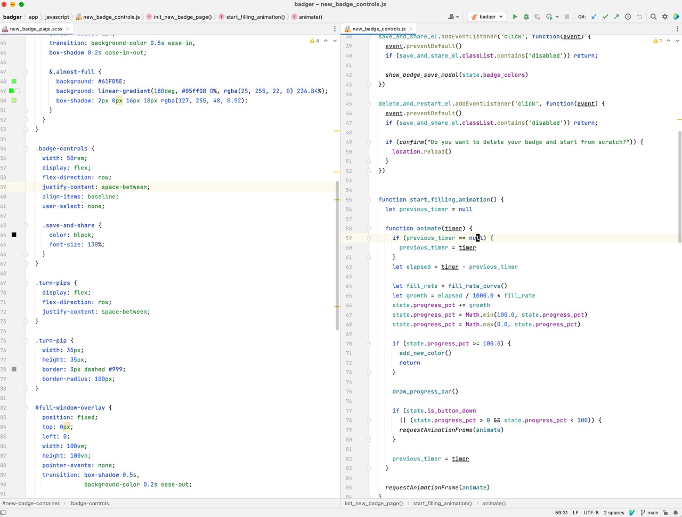The image size is (682, 517).
Task: Collapse the .badge-controls block at line 55
Action: 26,149
